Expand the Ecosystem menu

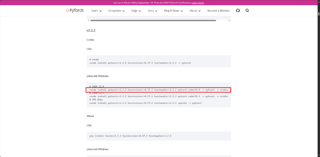116,11
